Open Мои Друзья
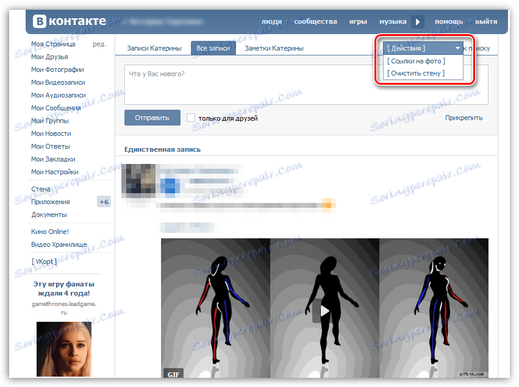Image resolution: width=519 pixels, height=387 pixels. coord(49,57)
